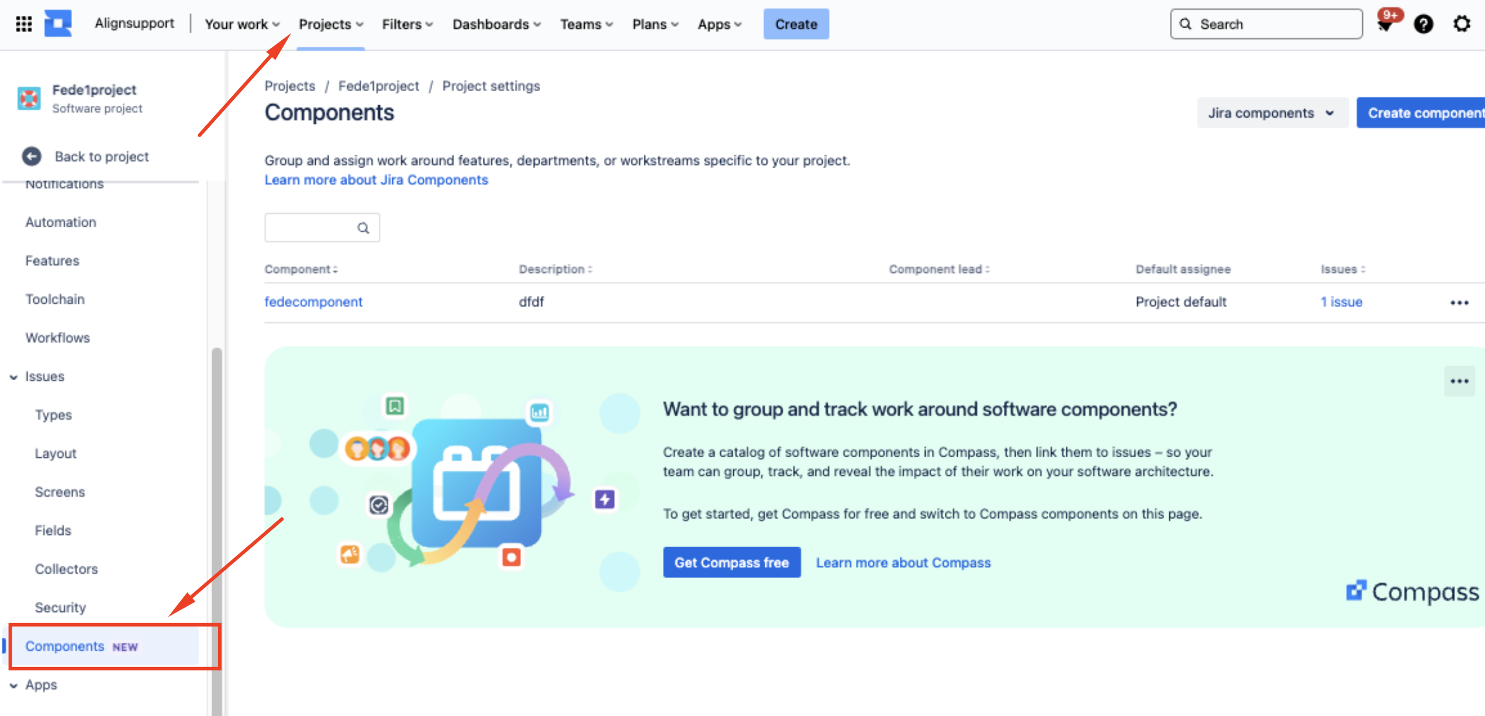Click the Get Compass free button
Image resolution: width=1485 pixels, height=716 pixels.
click(x=731, y=562)
